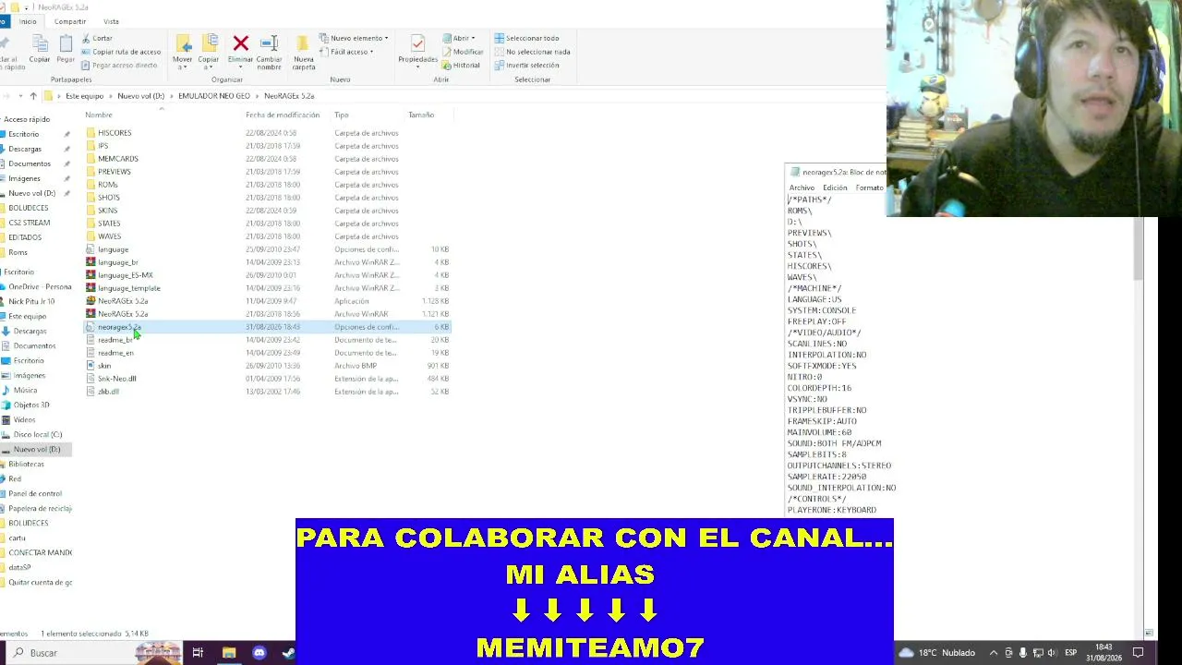
Task: Click EMULADOR NEO GEO breadcrumb
Action: click(213, 96)
